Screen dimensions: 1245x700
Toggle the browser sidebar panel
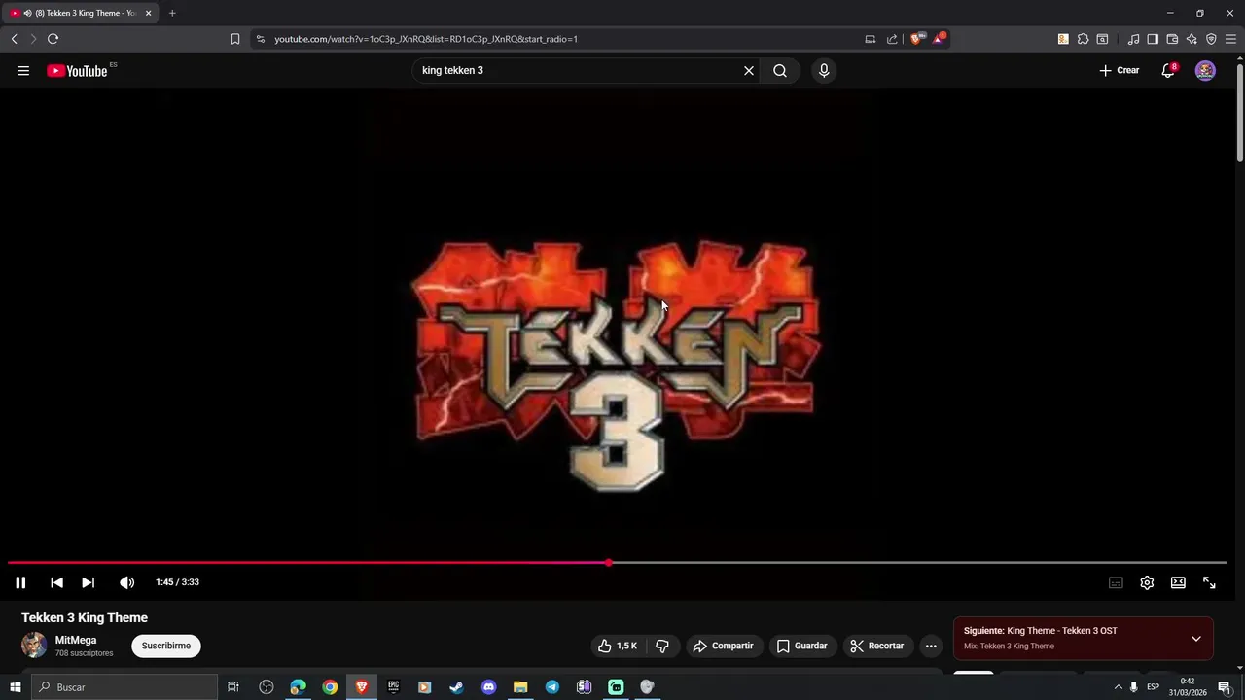(x=1153, y=39)
